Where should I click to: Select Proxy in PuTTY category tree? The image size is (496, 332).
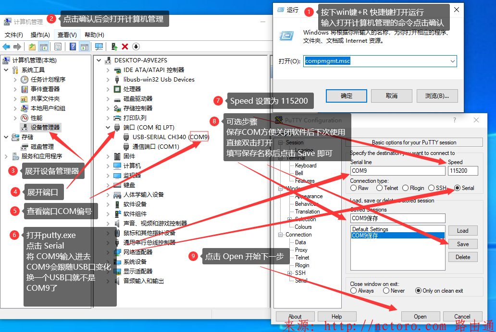301,250
